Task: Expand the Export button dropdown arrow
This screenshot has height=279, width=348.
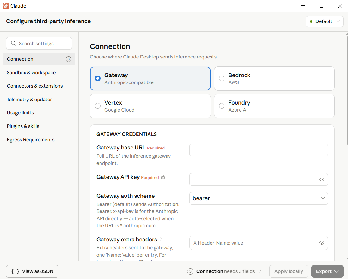Action: click(x=336, y=271)
